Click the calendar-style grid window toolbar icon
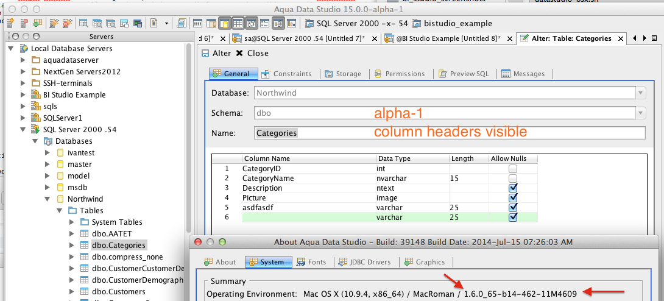The width and height of the screenshot is (664, 301). coord(197,24)
